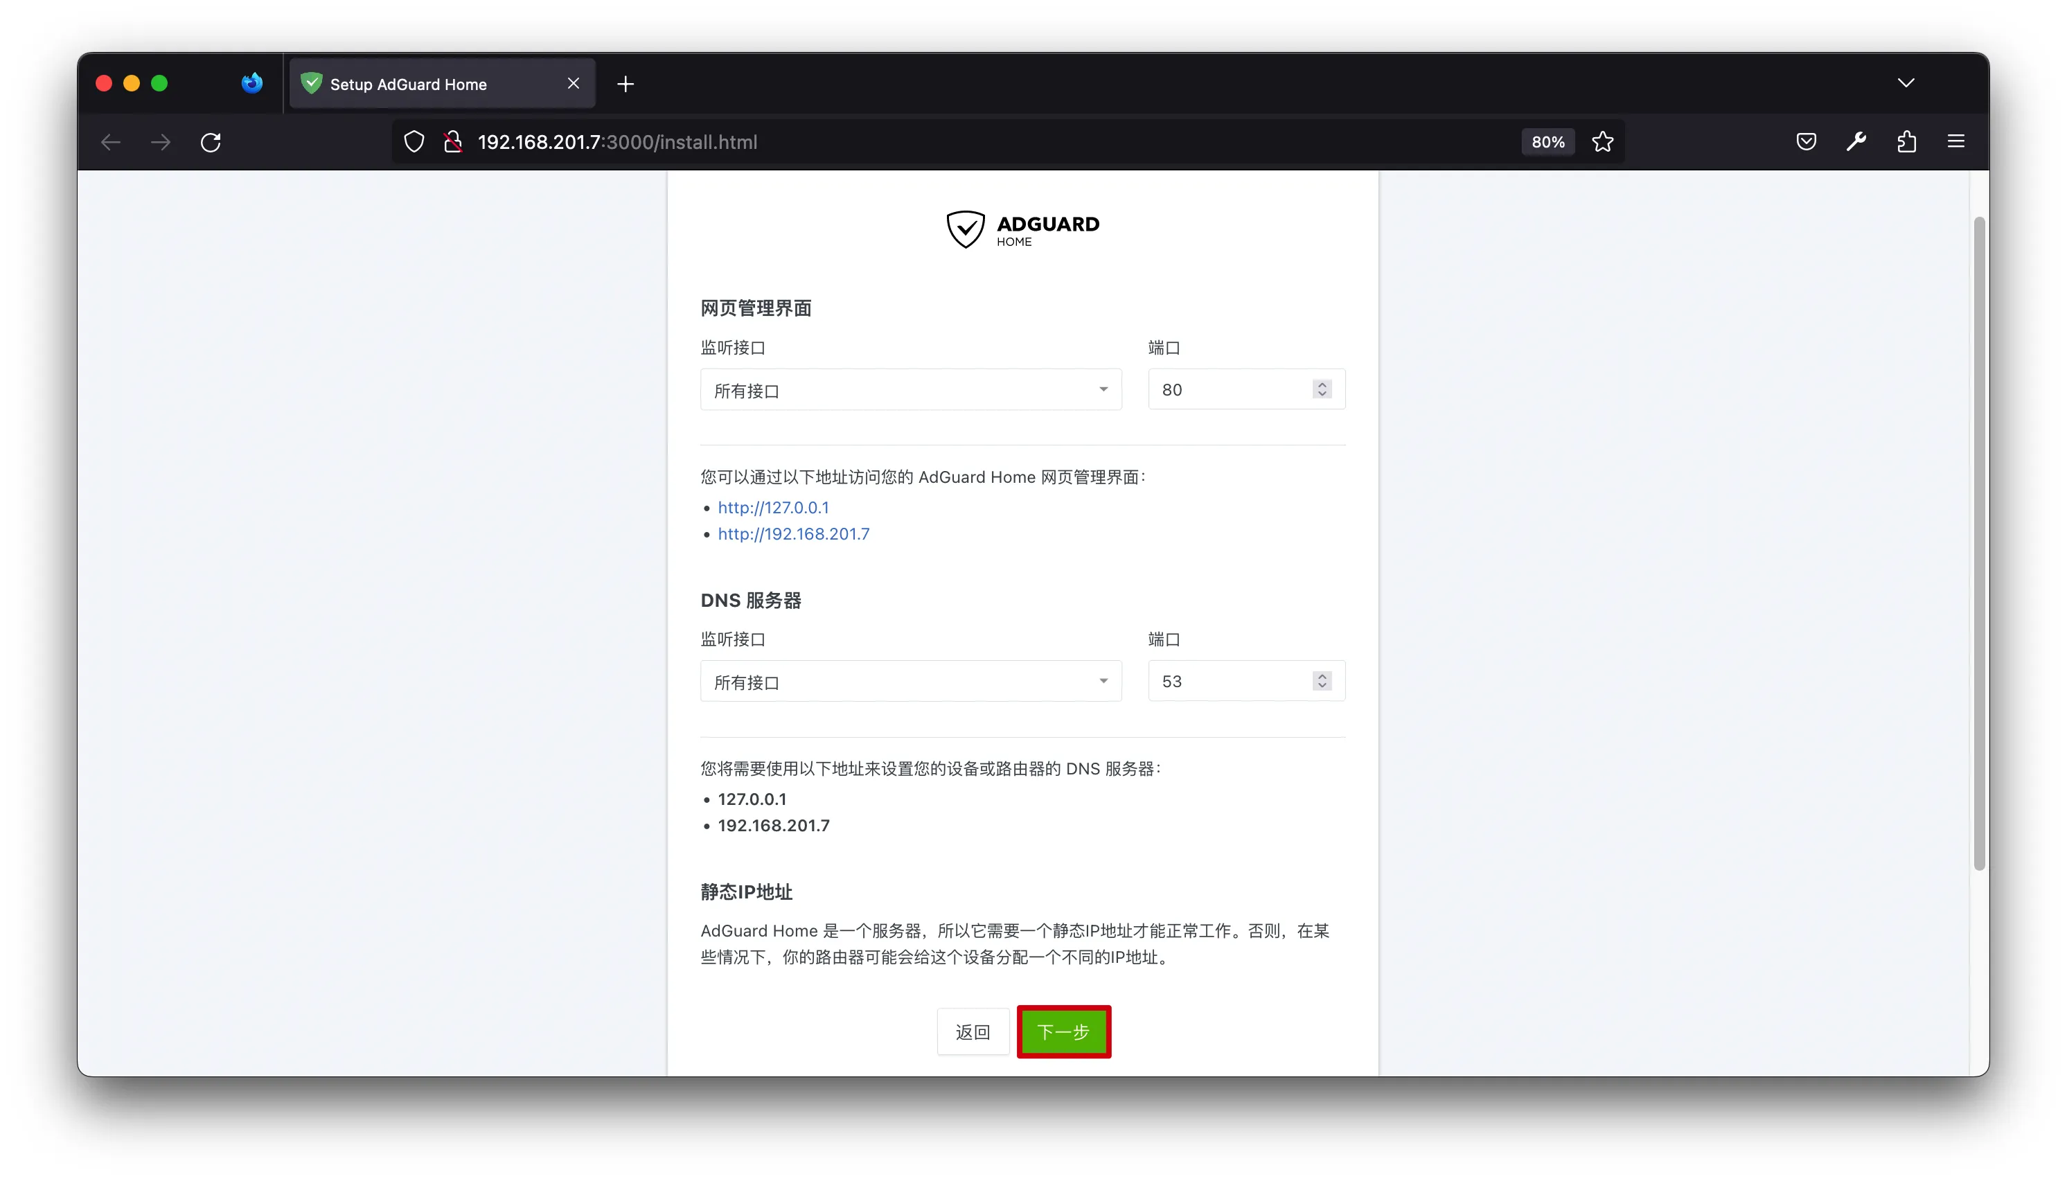Click the 返回 back button

[x=973, y=1032]
